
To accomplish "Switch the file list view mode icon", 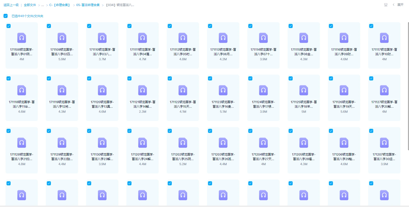I will tap(386, 5).
